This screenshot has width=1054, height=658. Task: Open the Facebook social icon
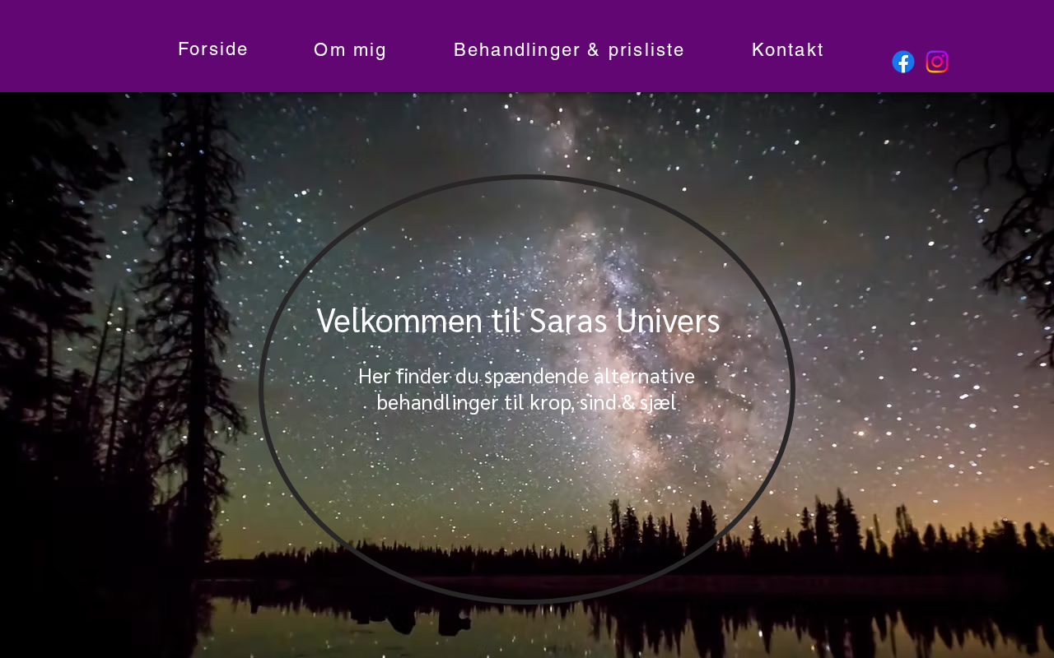click(x=903, y=62)
